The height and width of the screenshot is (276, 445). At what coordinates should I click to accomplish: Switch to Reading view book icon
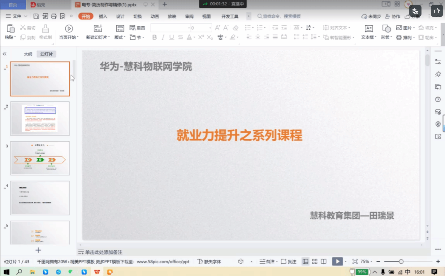point(324,261)
